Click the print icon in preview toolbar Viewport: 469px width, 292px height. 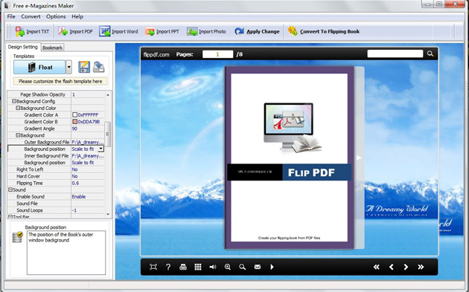click(182, 267)
